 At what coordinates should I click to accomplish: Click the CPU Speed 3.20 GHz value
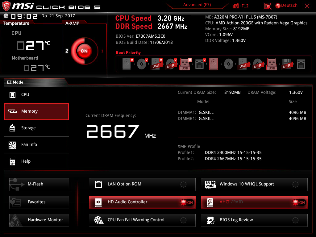[x=171, y=18]
